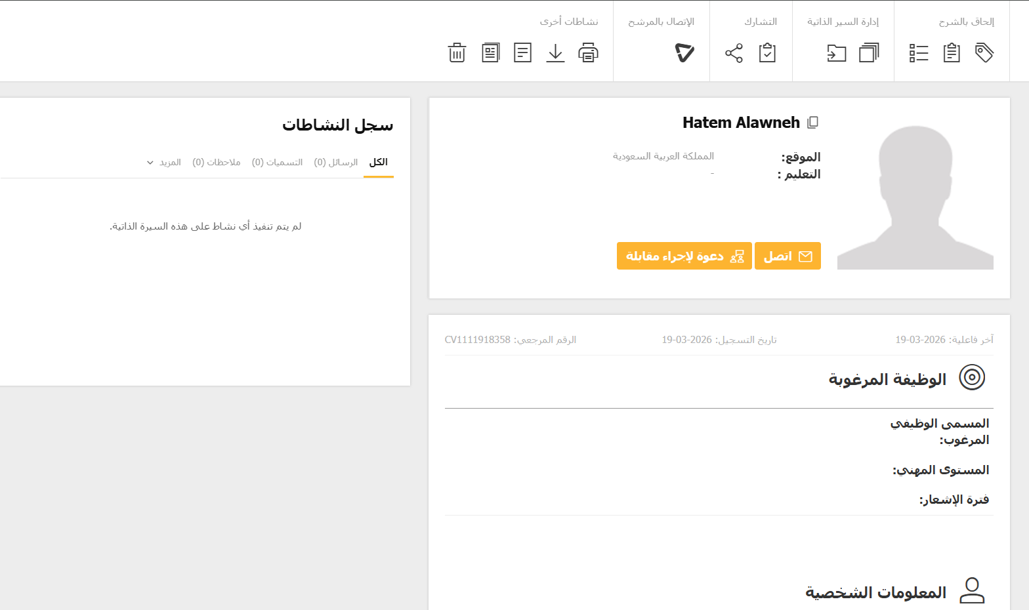The image size is (1029, 610).
Task: Click the single document page icon
Action: tap(522, 52)
